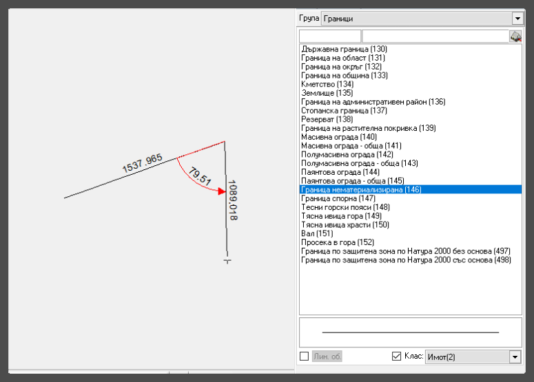Click the short code search field
This screenshot has width=534, height=382.
tap(330, 36)
